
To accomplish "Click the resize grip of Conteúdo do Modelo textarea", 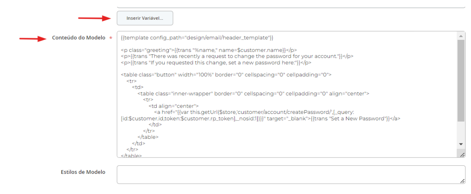I will [462, 155].
